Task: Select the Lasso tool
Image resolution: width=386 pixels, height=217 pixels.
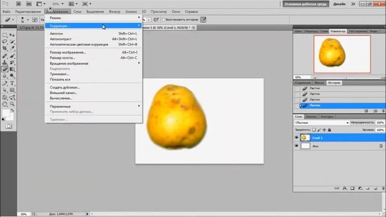Action: (x=5, y=42)
